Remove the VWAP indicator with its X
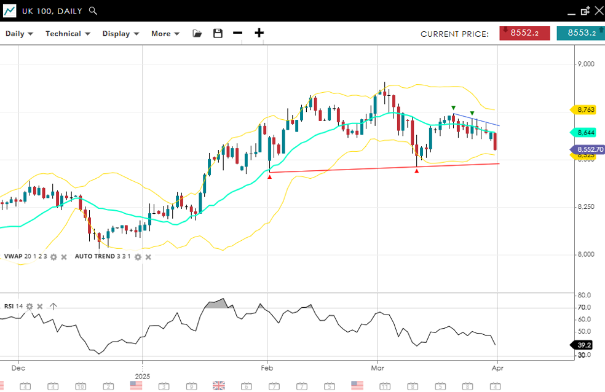The image size is (605, 392). click(x=64, y=257)
